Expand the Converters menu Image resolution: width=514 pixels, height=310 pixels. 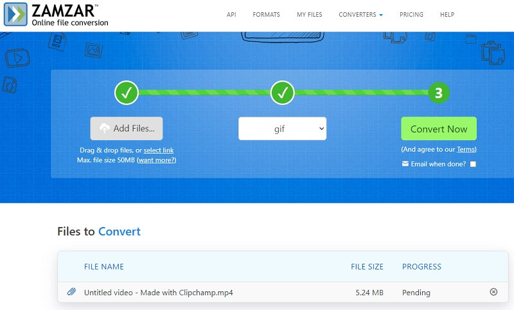click(x=360, y=15)
